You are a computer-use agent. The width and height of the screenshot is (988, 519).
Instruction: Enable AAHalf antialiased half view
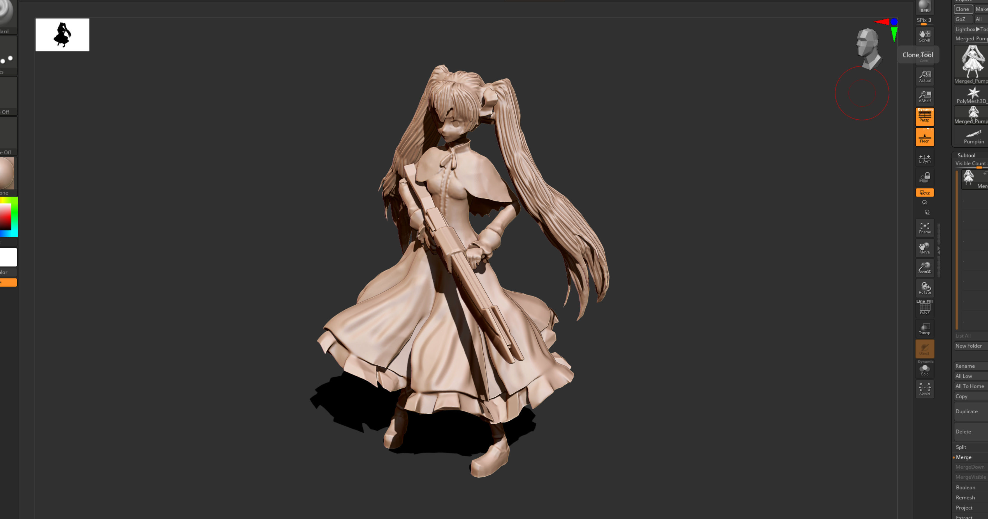[x=925, y=97]
